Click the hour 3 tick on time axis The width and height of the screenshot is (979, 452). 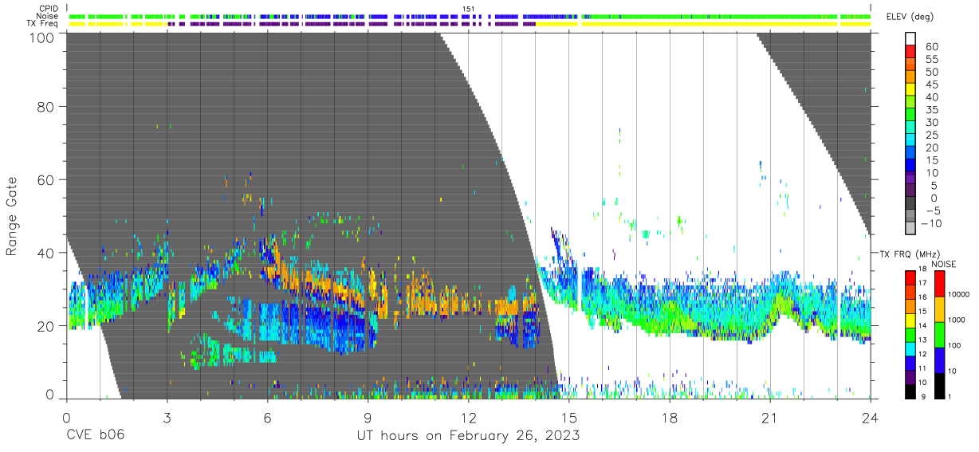point(167,417)
